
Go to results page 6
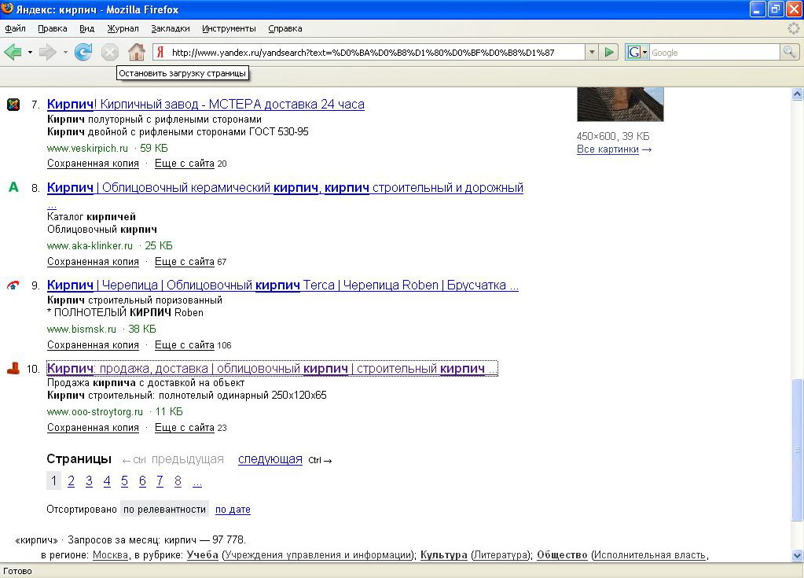[x=142, y=481]
